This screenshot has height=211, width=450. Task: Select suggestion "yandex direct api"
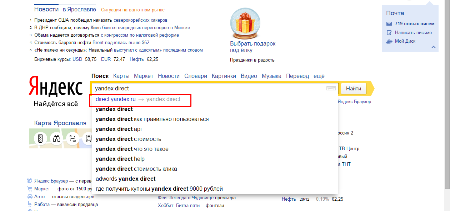tap(215, 129)
